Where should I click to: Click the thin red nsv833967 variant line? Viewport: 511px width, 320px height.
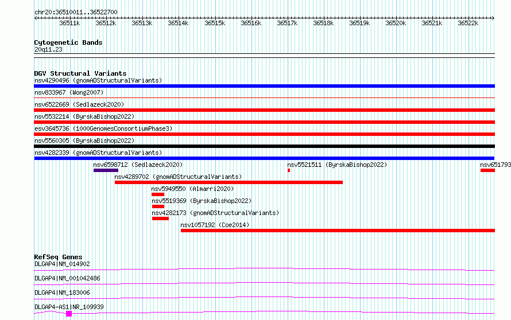coord(264,97)
